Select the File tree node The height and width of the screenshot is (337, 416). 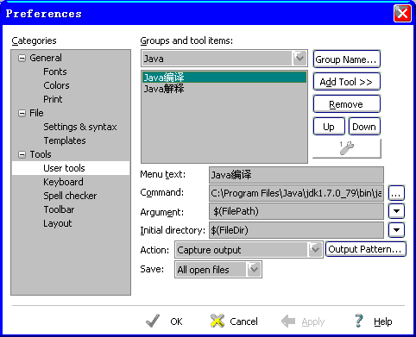tap(36, 113)
